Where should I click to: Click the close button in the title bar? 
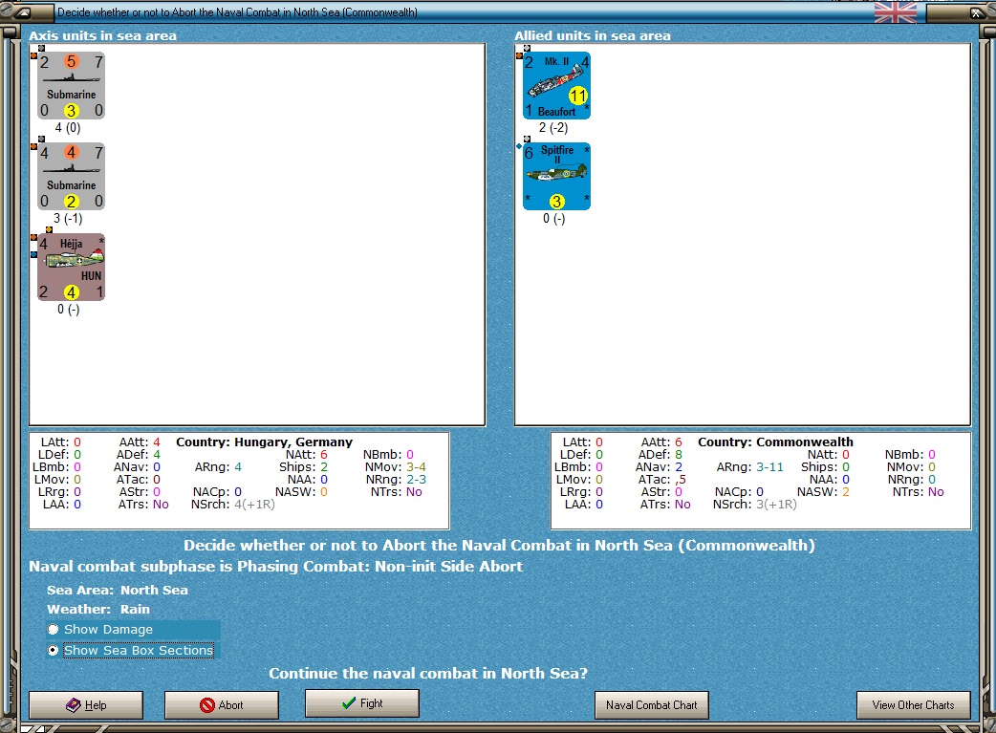click(976, 12)
